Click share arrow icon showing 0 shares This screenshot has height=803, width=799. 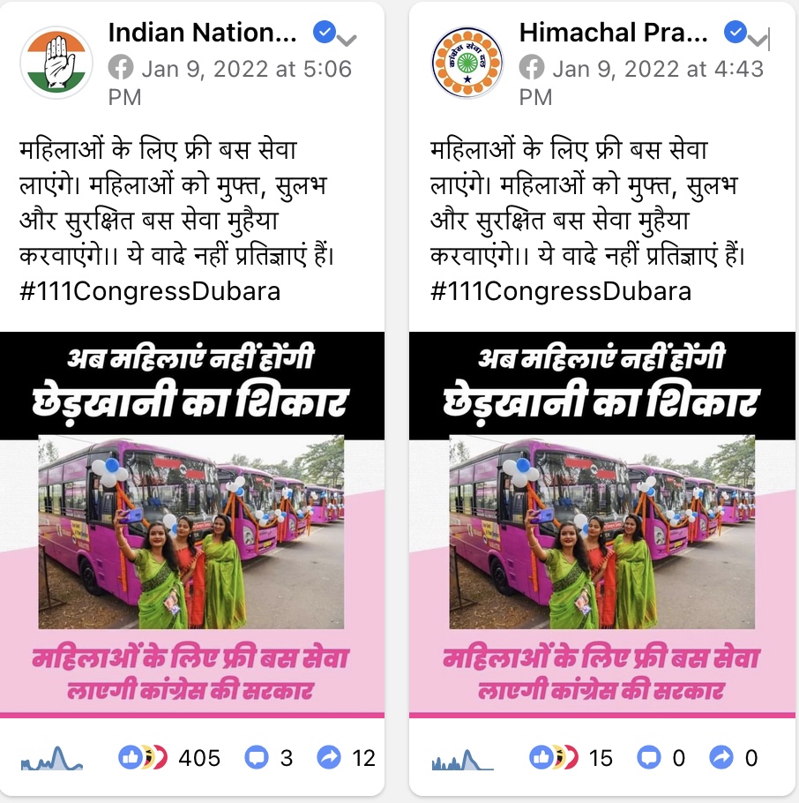coord(721,757)
